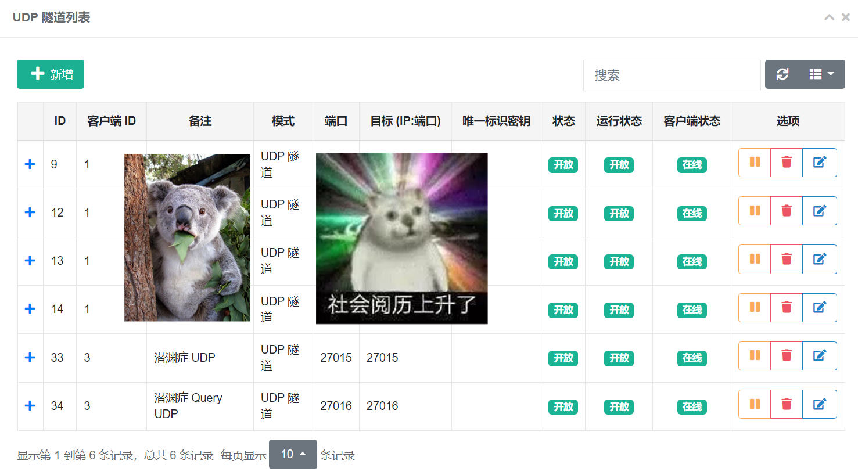The image size is (858, 475).
Task: Delete the tunnel with ID 12
Action: [x=787, y=211]
